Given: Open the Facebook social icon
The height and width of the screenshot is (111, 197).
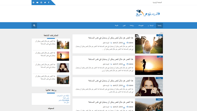Looking at the screenshot, I should 49,2.
